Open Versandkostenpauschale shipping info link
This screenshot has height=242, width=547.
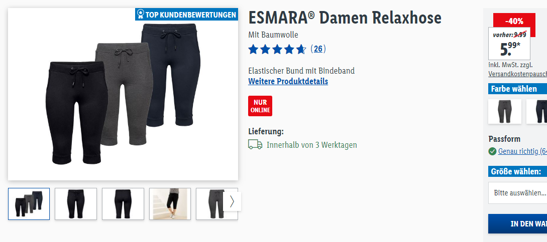point(518,74)
